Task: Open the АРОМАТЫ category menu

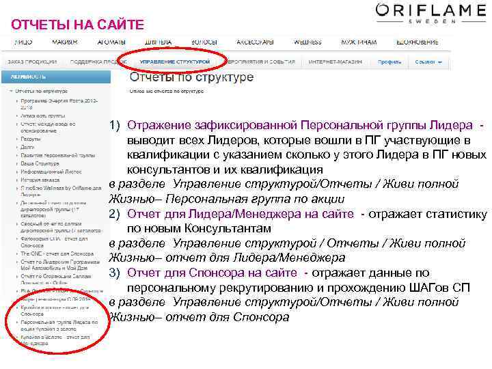Action: point(111,42)
